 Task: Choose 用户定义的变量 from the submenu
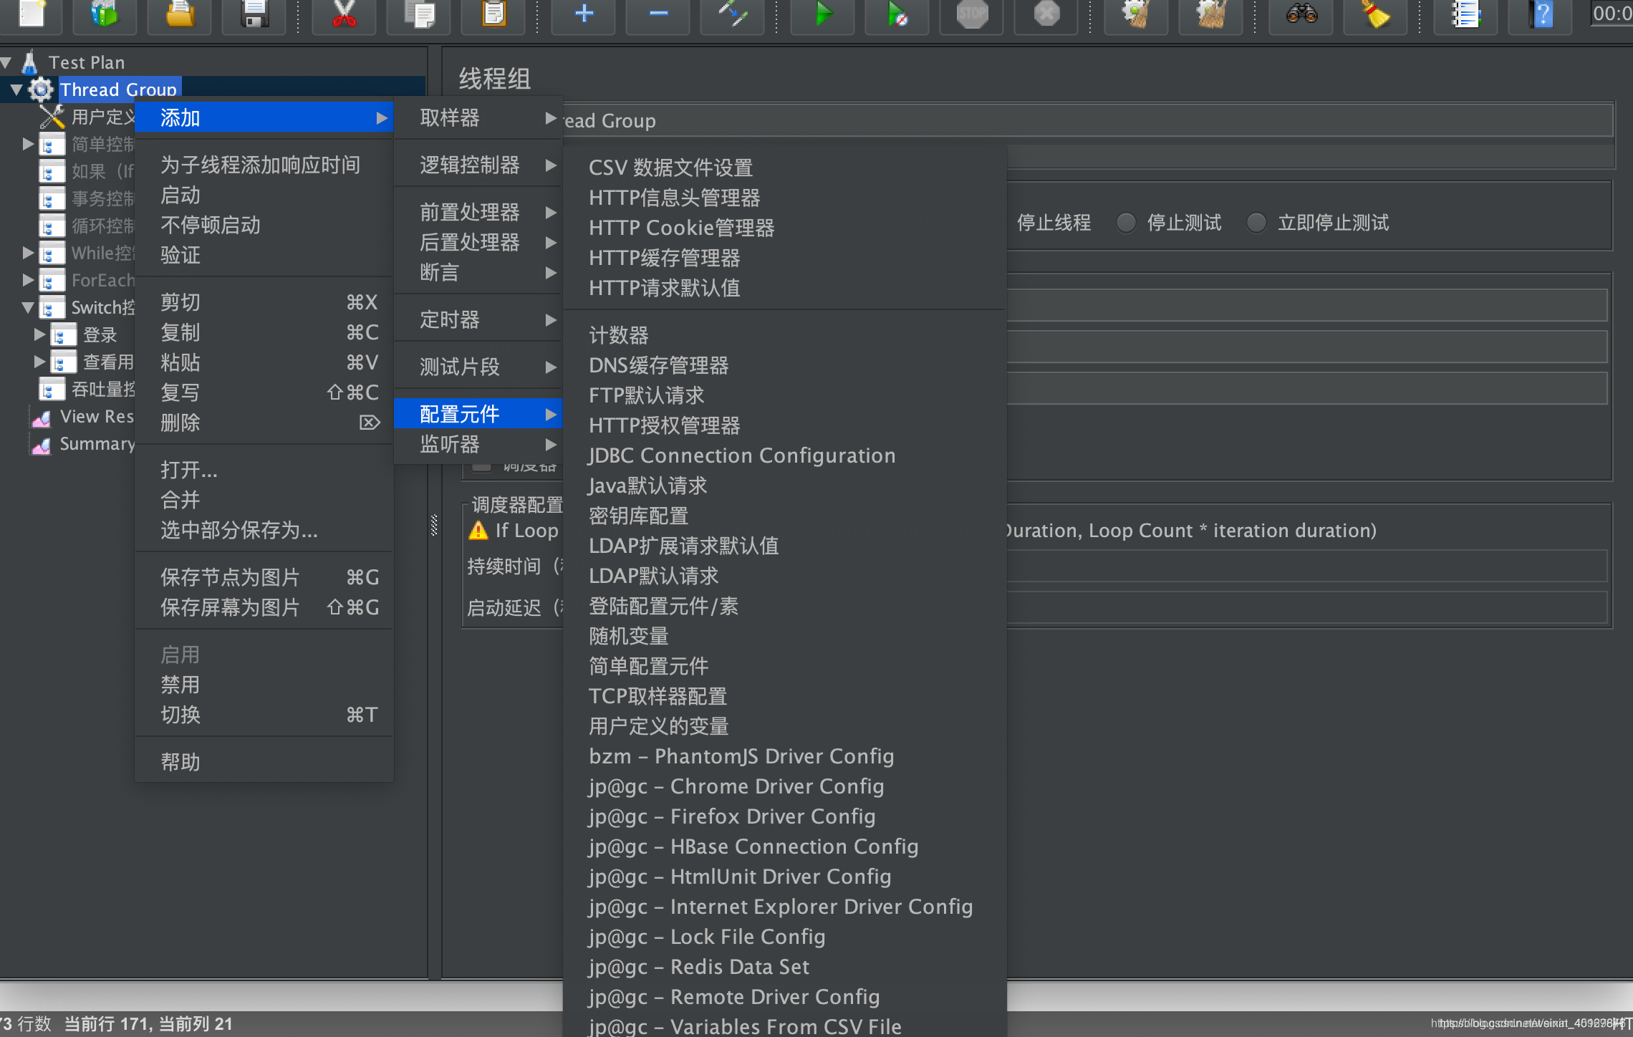pyautogui.click(x=785, y=727)
